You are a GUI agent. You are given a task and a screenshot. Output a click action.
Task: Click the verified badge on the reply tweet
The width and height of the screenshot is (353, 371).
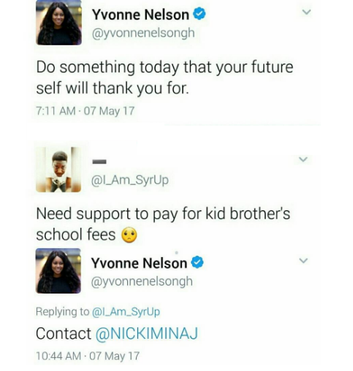point(197,262)
